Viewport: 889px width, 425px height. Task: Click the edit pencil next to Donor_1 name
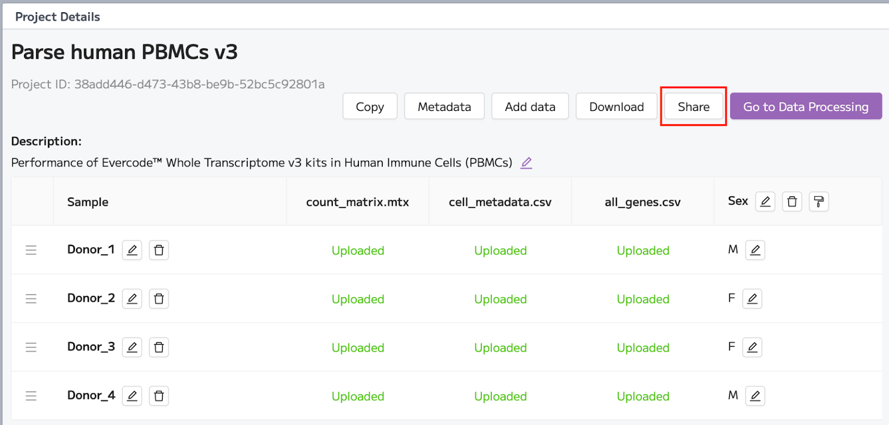coord(132,250)
